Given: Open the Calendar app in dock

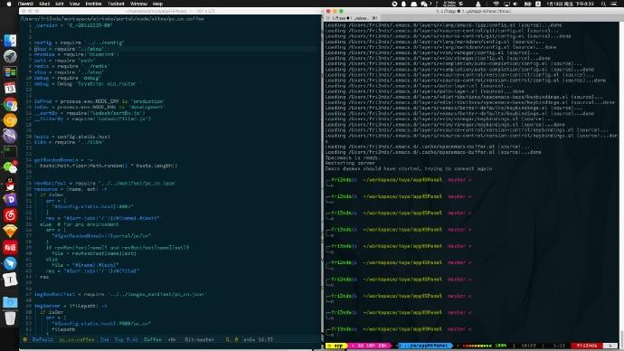Looking at the screenshot, I should point(10,88).
